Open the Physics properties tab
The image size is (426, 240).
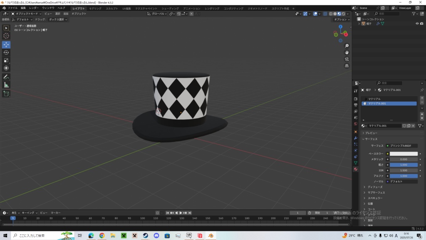[356, 150]
